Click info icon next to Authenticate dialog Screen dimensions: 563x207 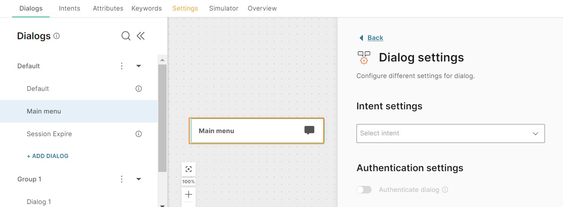point(445,190)
